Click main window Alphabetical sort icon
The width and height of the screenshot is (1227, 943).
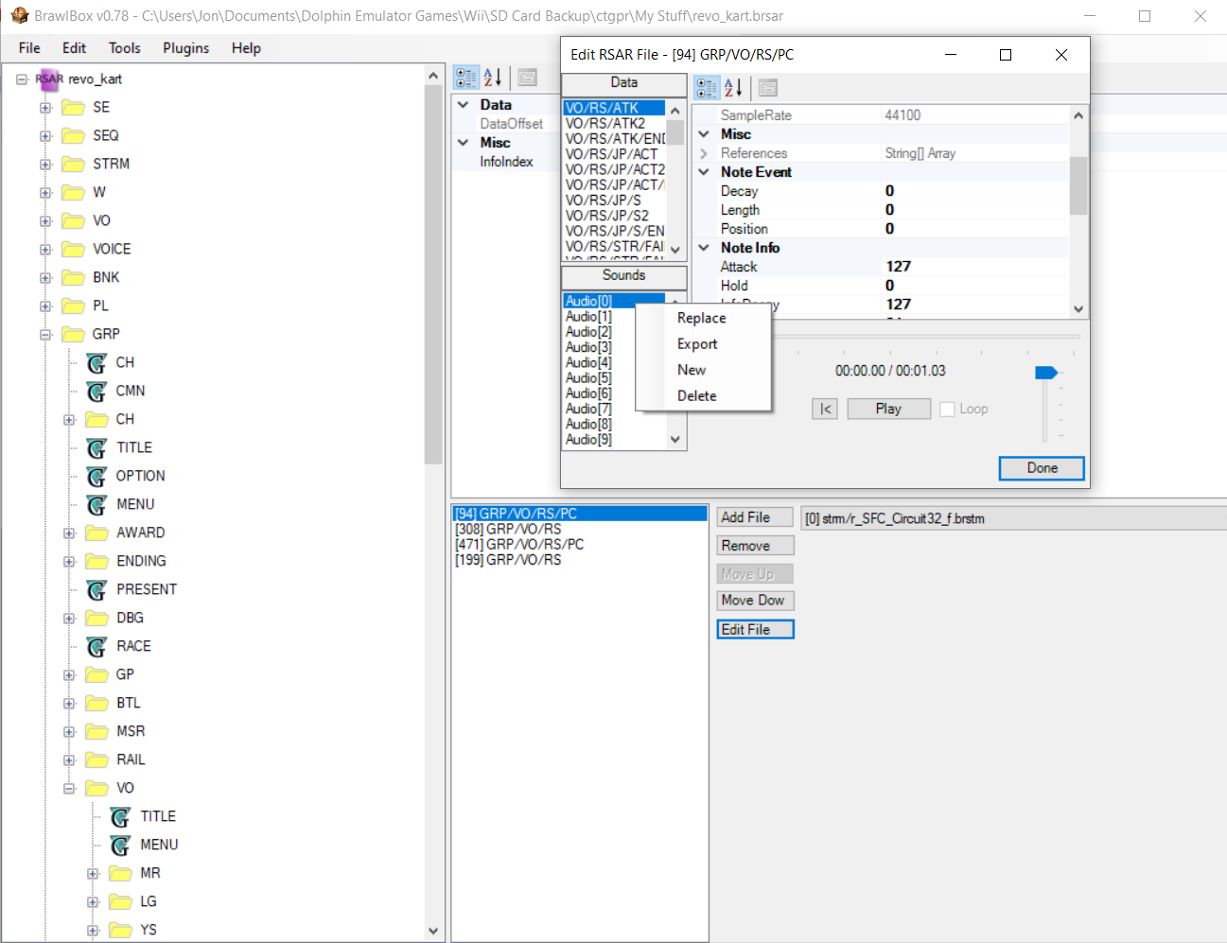(x=493, y=78)
